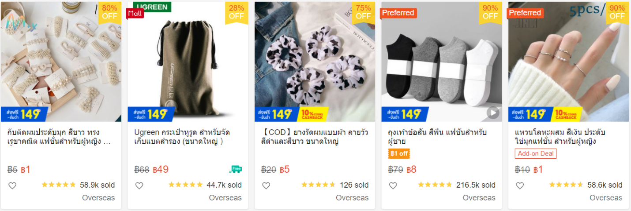This screenshot has height=211, width=631.
Task: Favorite the pearl hair clip product
Action: coord(12,186)
